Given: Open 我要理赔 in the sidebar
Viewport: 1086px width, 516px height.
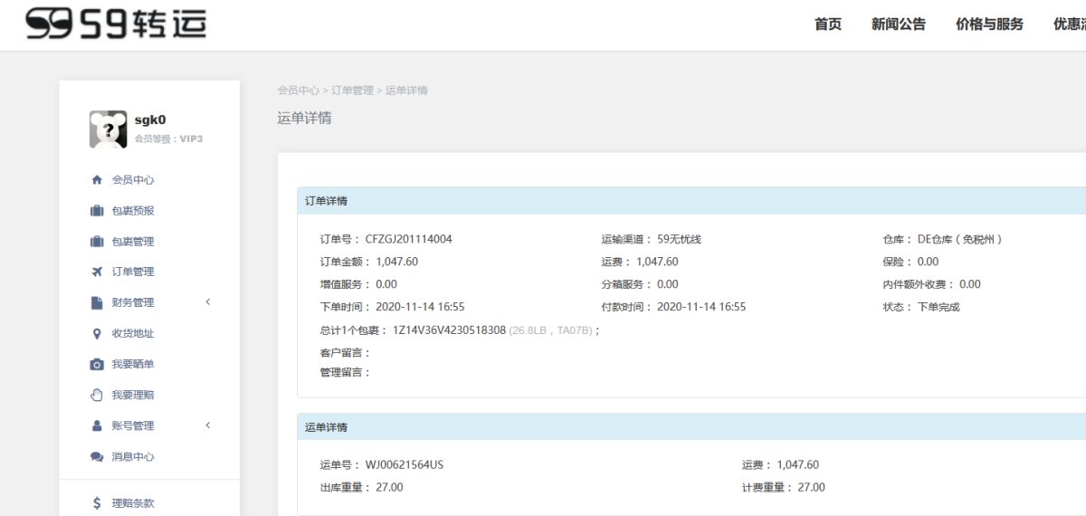Looking at the screenshot, I should [133, 395].
